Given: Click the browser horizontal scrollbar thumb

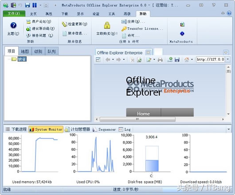Looking at the screenshot, I should coord(137,119).
